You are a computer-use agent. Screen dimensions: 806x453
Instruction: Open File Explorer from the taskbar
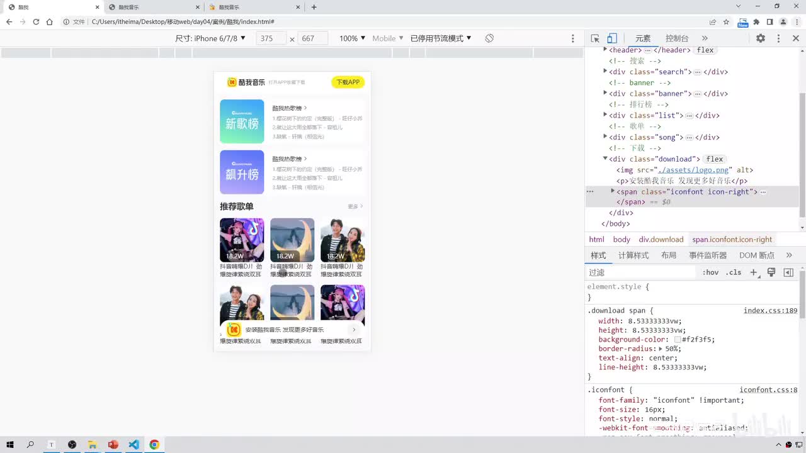coord(92,445)
